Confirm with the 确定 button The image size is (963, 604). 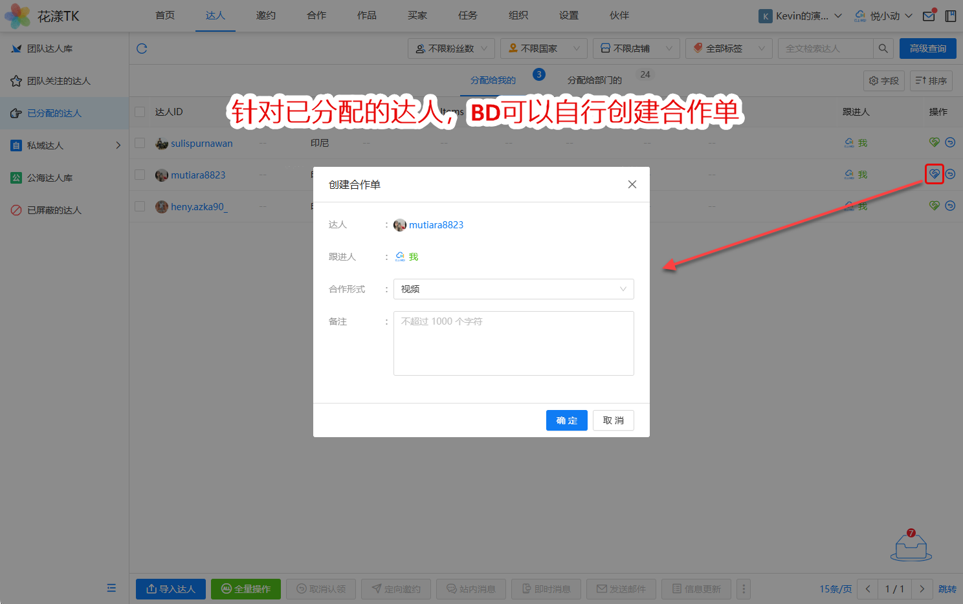[566, 420]
